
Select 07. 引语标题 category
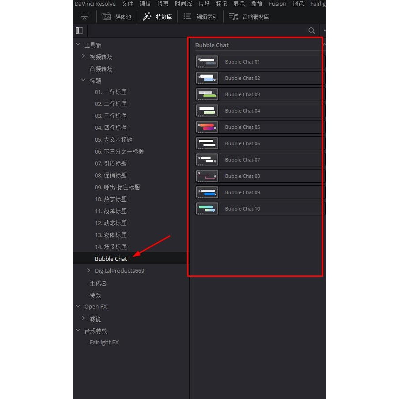tap(111, 164)
